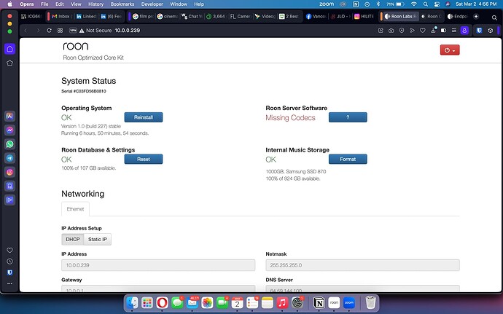The height and width of the screenshot is (314, 503).
Task: Open the Bookmarks menu in the menu bar
Action: (x=122, y=4)
